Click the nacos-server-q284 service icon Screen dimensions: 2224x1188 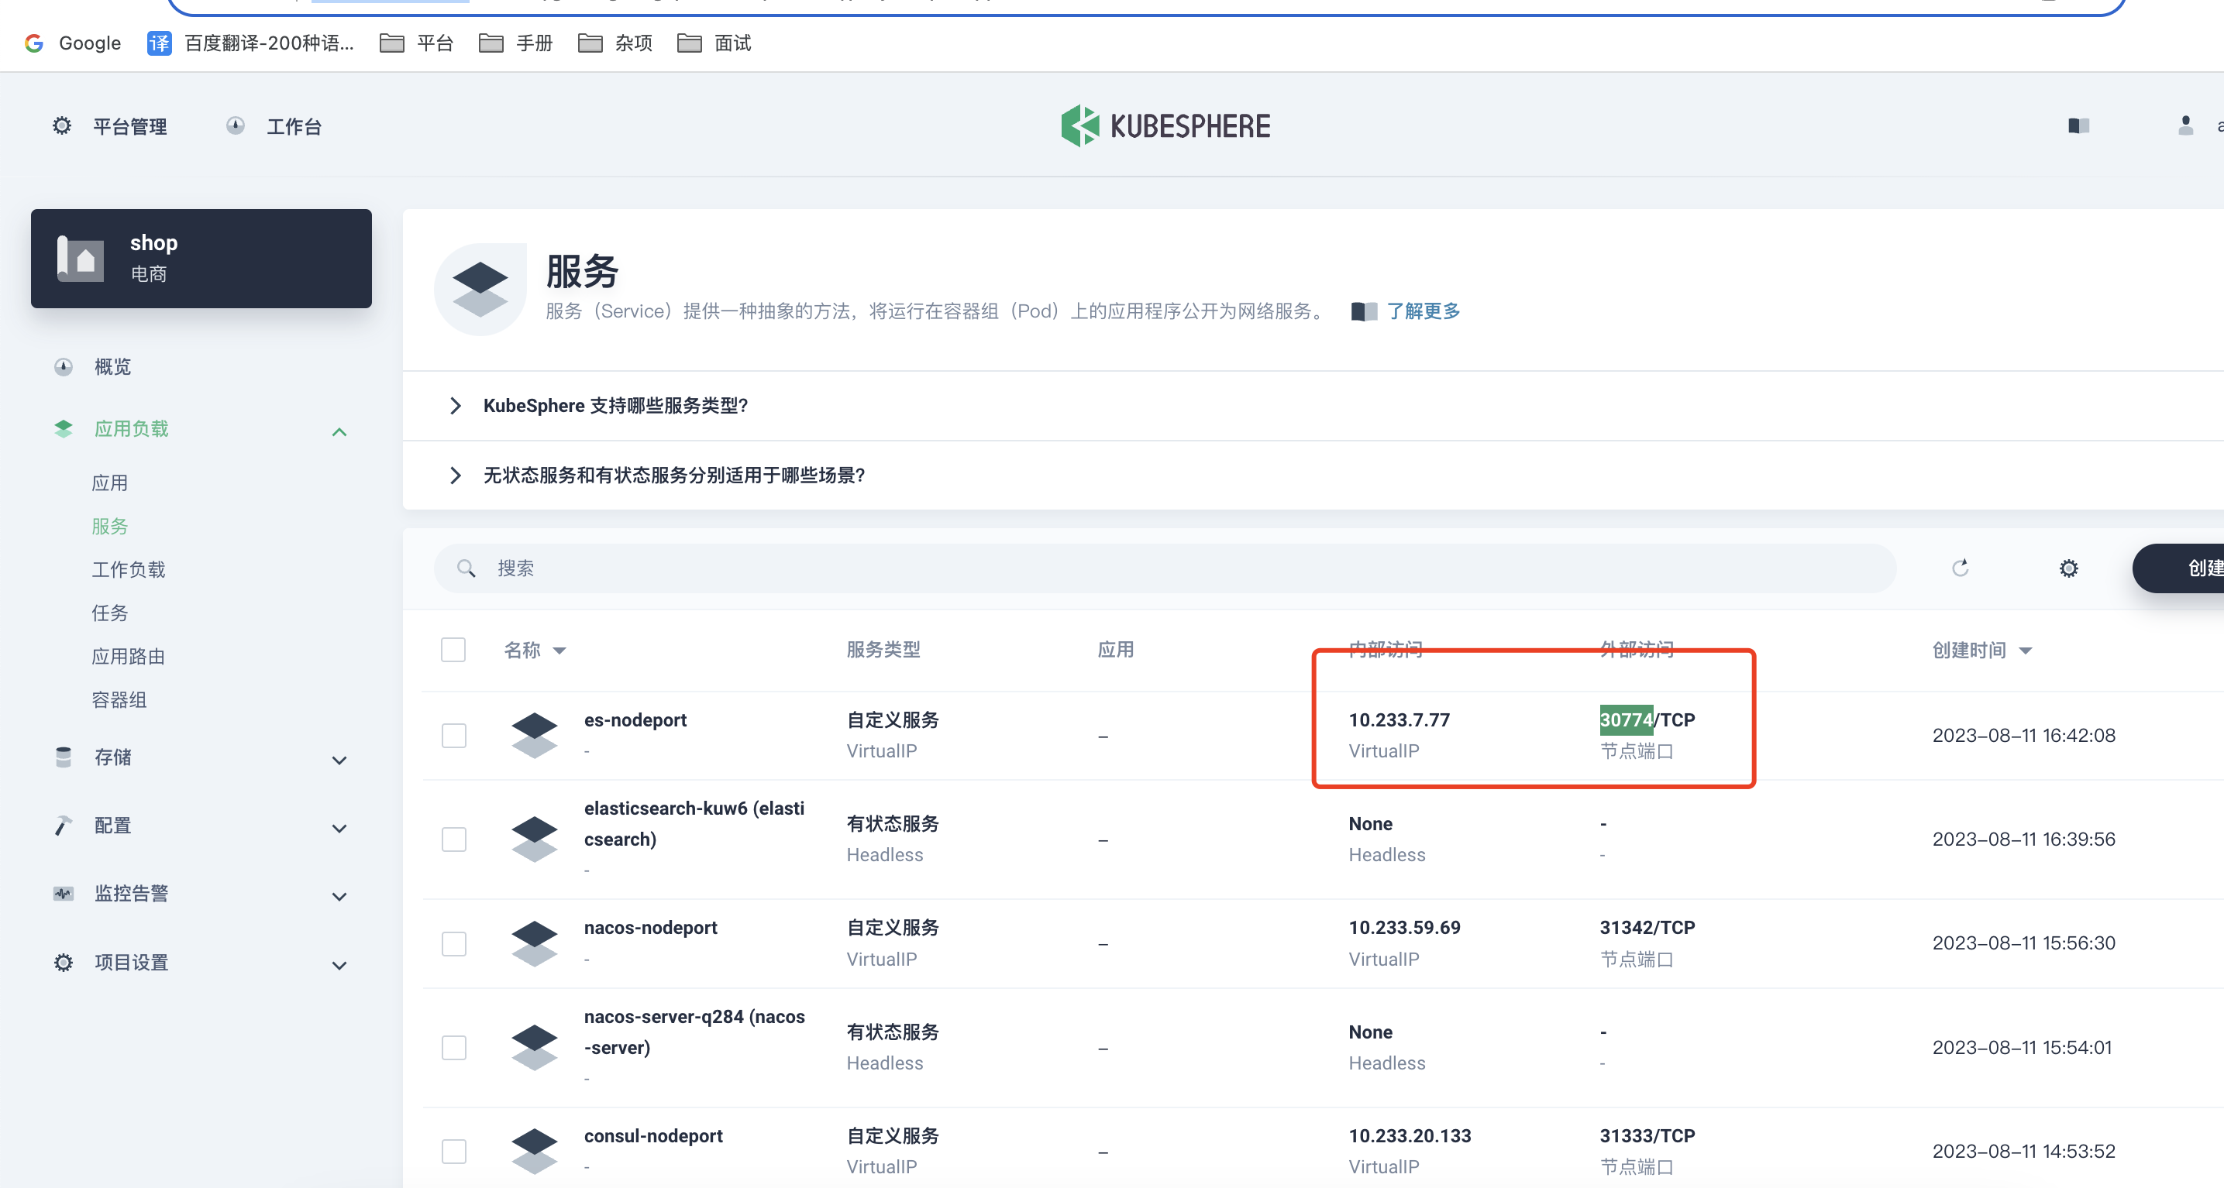tap(535, 1047)
